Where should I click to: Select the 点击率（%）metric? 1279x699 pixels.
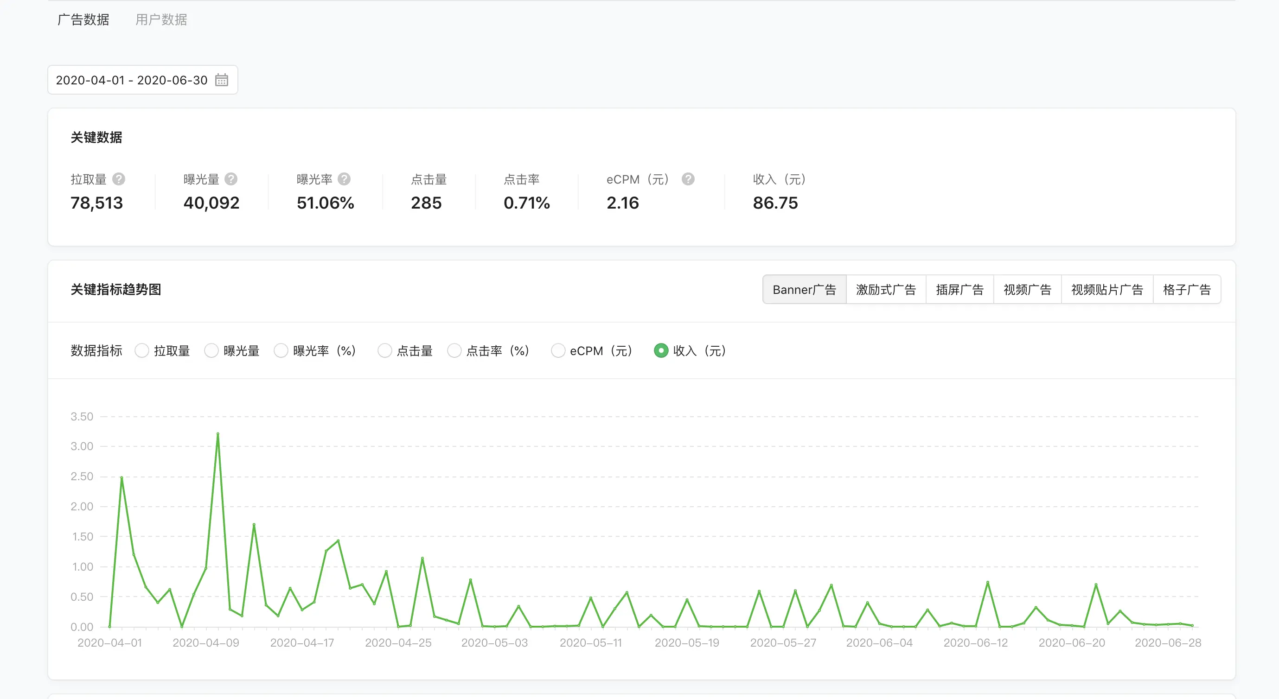454,350
